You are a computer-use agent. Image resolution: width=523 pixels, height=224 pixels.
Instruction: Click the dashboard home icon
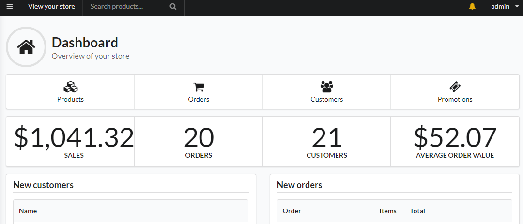pyautogui.click(x=26, y=47)
